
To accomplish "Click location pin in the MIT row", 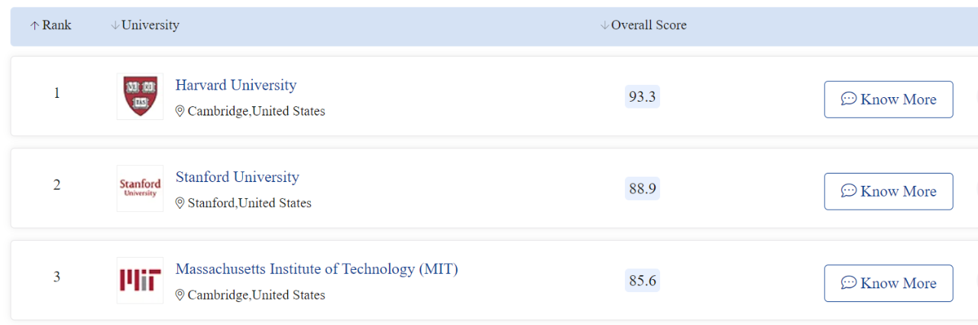I will pos(180,295).
